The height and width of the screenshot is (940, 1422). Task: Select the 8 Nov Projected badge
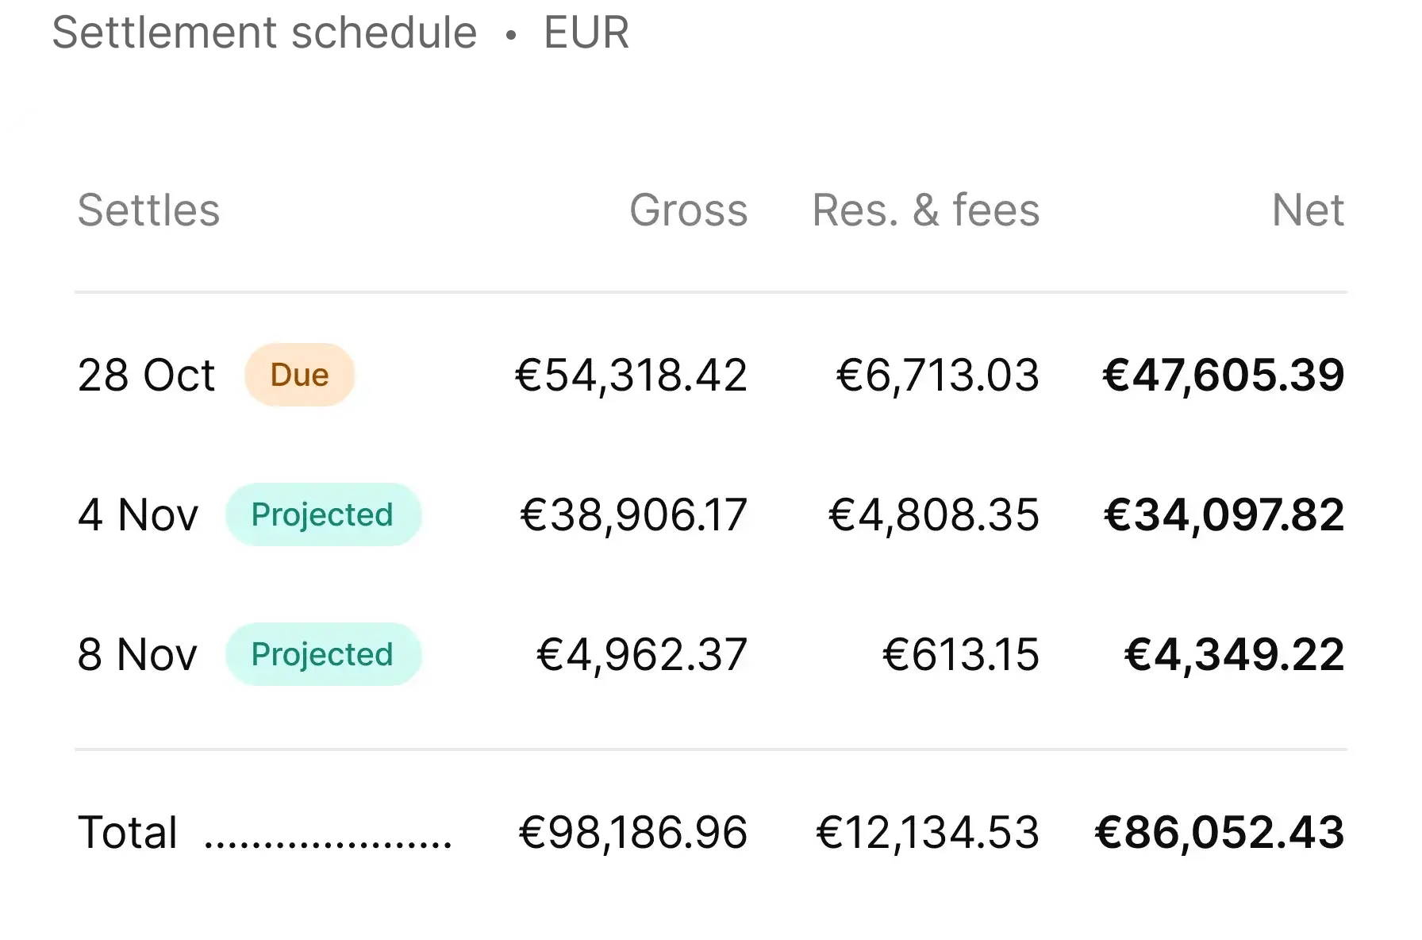click(323, 654)
